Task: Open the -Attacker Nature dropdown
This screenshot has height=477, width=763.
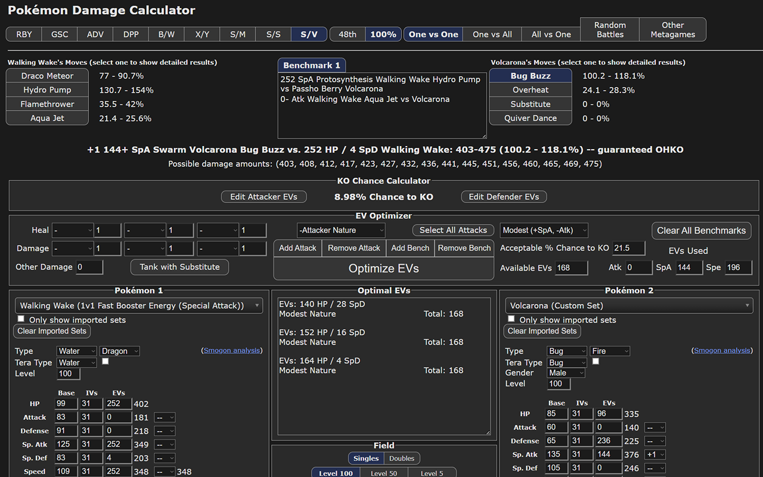Action: [342, 230]
